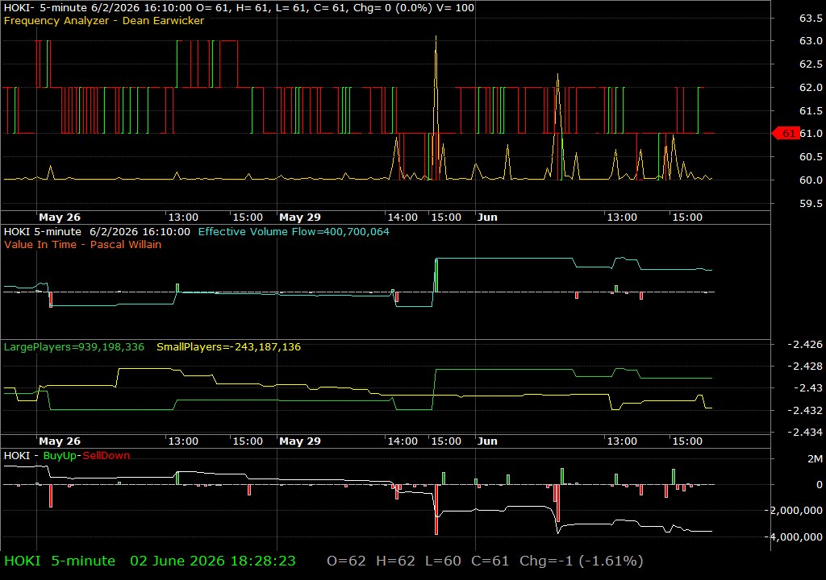Click the -2,000,000 volume scale value
The image size is (826, 580).
coord(794,510)
